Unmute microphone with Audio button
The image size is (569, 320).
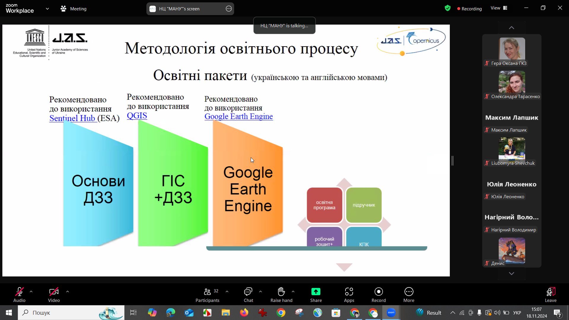(x=19, y=292)
